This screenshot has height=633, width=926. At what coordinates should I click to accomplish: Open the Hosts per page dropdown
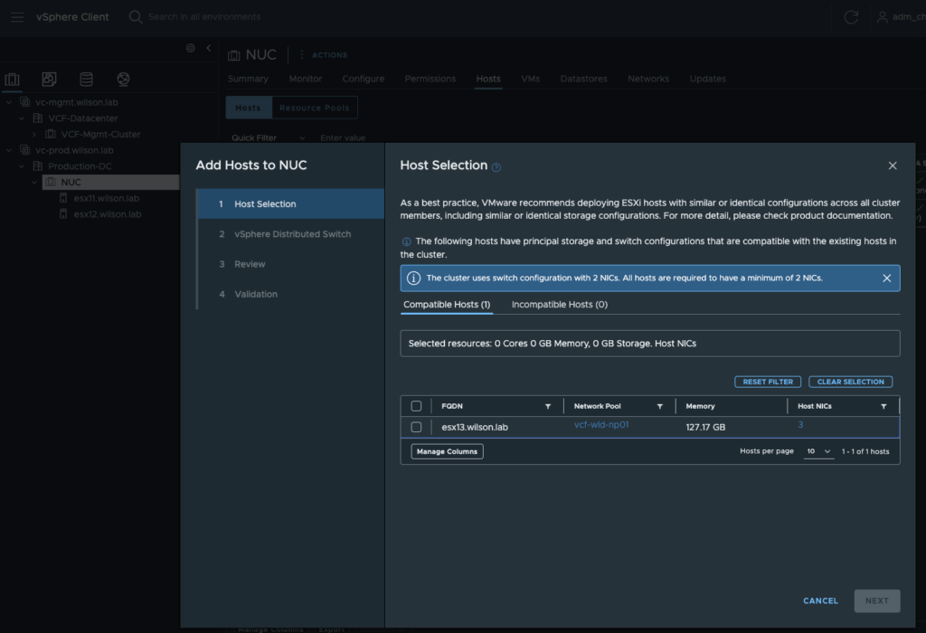(818, 451)
